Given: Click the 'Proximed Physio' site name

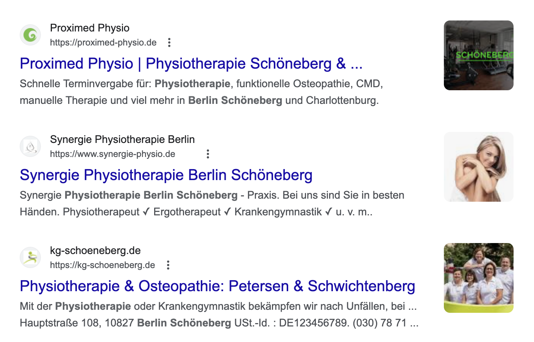Looking at the screenshot, I should point(90,28).
